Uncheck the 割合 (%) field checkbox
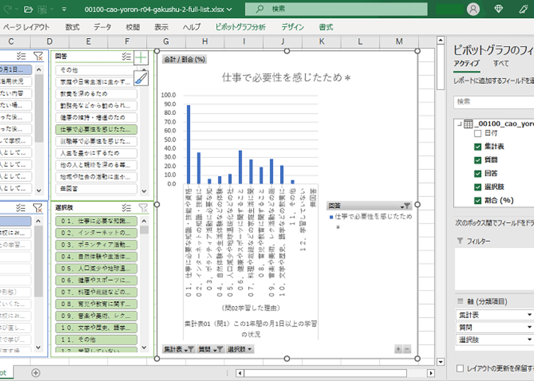The image size is (534, 381). tap(478, 200)
